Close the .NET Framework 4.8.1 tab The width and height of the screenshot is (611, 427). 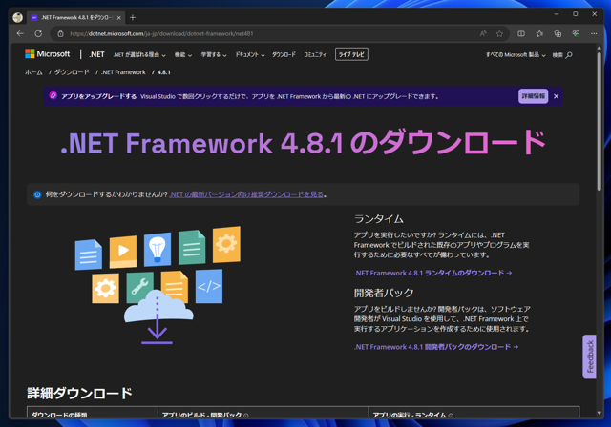coord(118,17)
